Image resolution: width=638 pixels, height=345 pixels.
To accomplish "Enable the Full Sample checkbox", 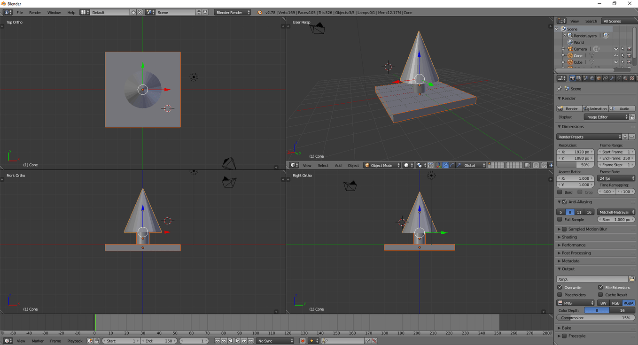I will coord(560,220).
